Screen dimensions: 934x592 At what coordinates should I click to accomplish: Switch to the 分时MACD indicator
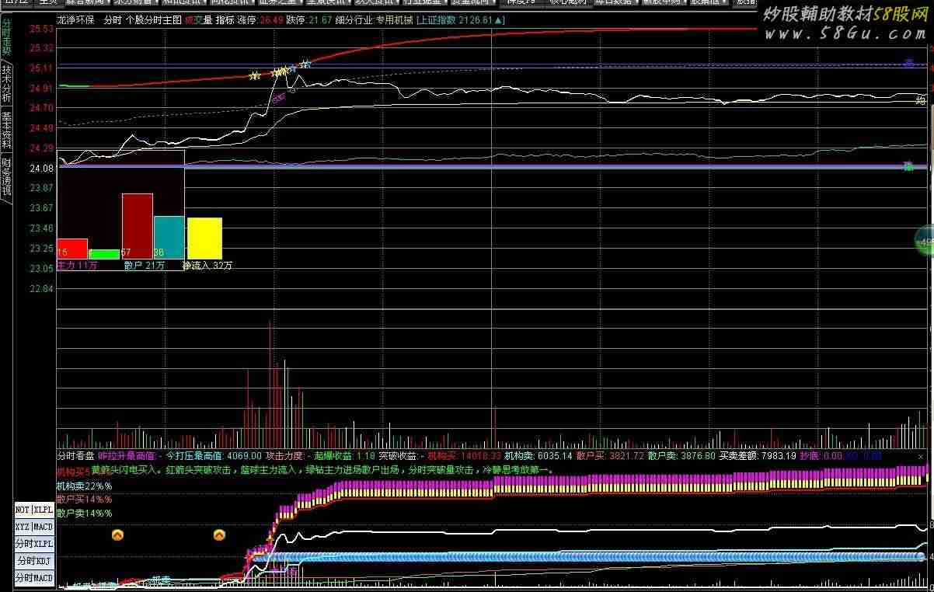click(x=34, y=578)
